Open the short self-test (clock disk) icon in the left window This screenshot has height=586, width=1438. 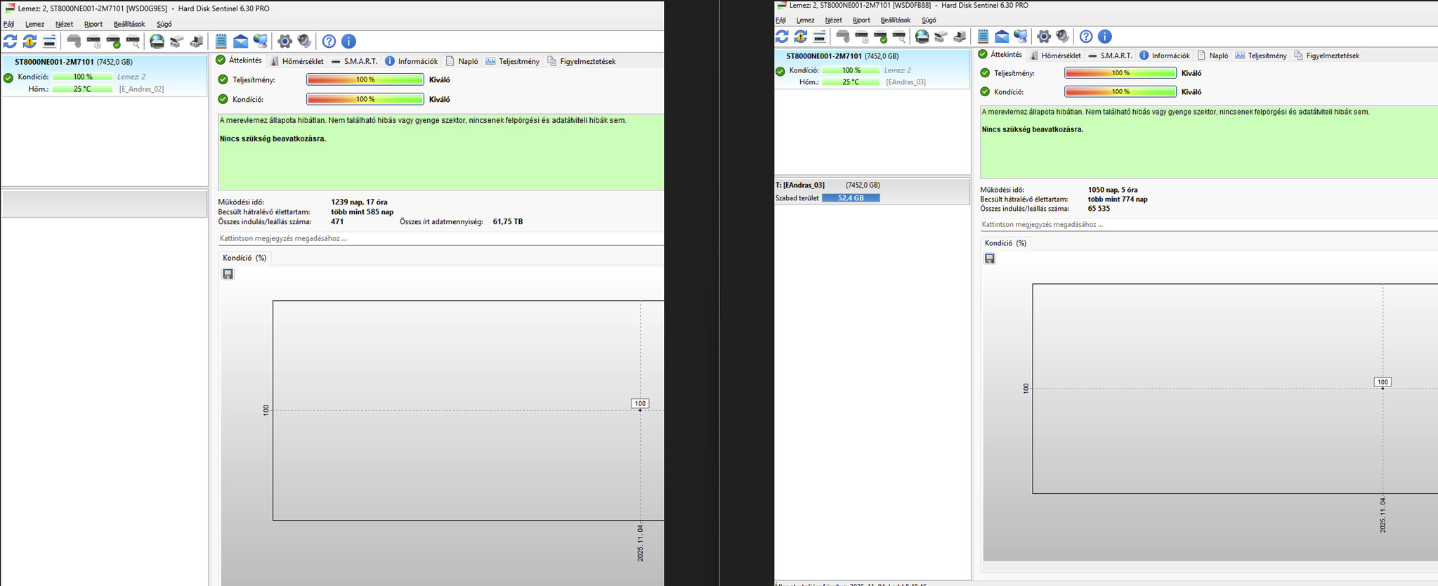[x=93, y=41]
